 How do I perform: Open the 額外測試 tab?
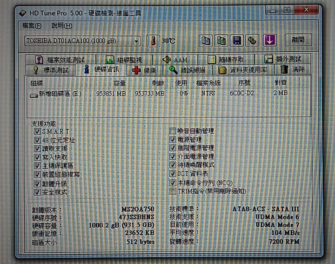(x=282, y=59)
